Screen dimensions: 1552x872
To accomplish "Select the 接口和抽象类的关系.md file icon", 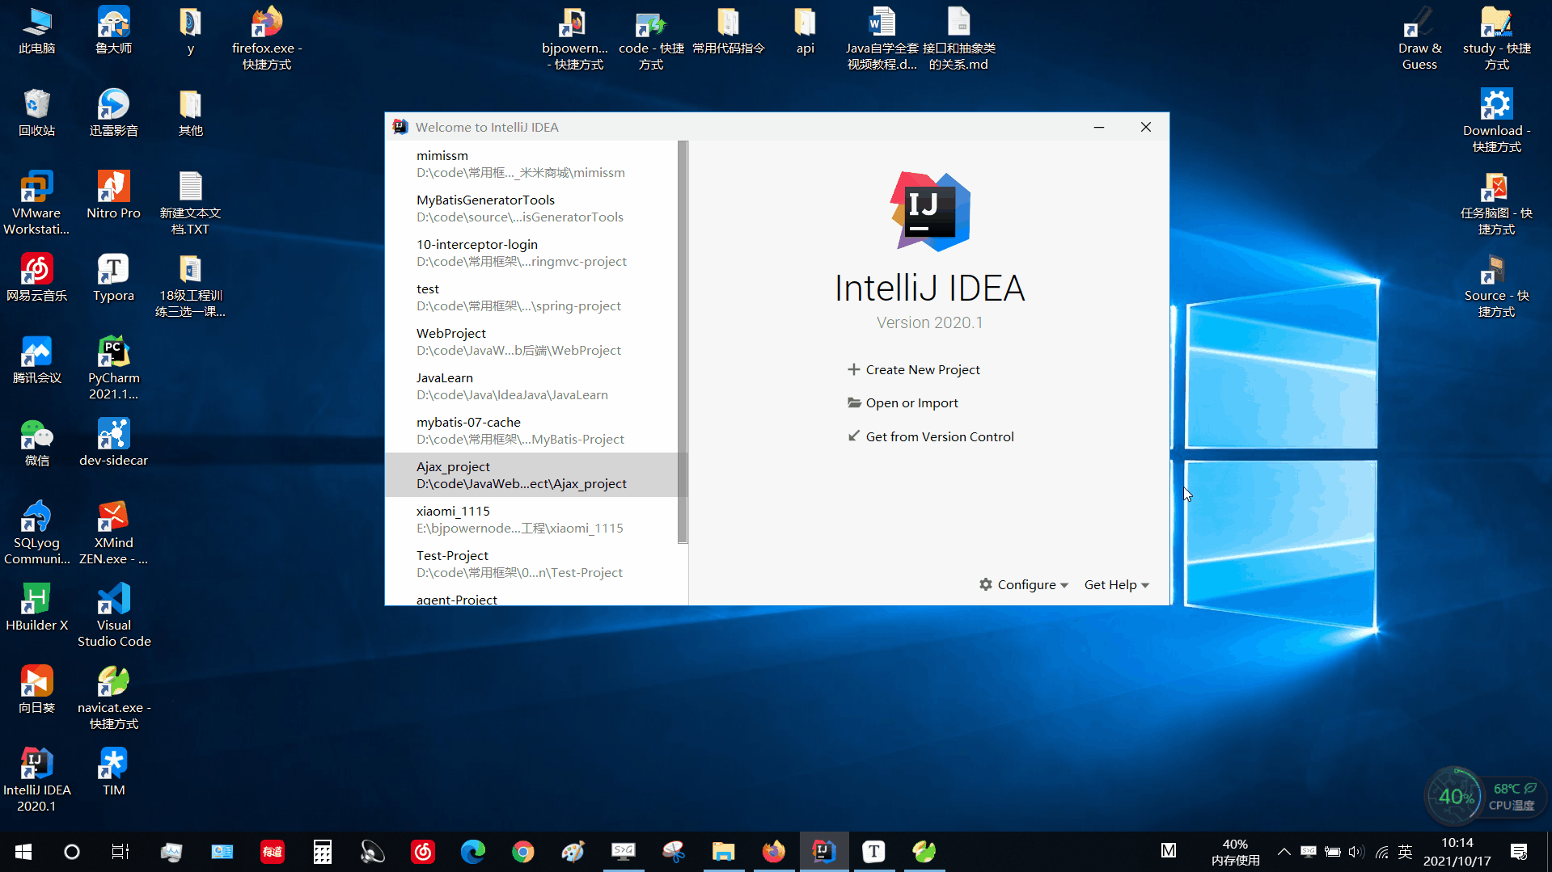I will [959, 39].
